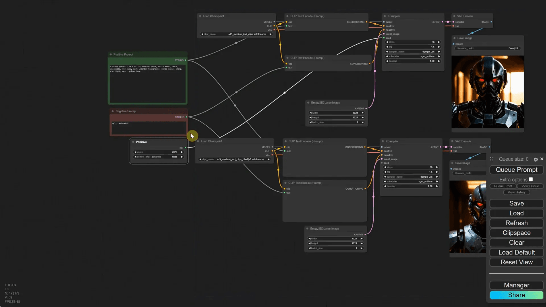
Task: Close the queue panel with the X icon
Action: click(x=542, y=159)
